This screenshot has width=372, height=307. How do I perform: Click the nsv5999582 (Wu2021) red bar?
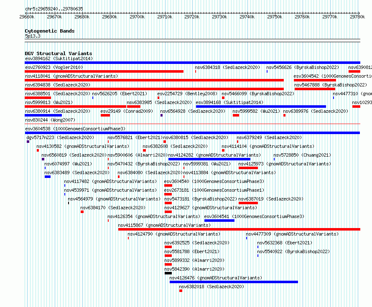pyautogui.click(x=236, y=115)
